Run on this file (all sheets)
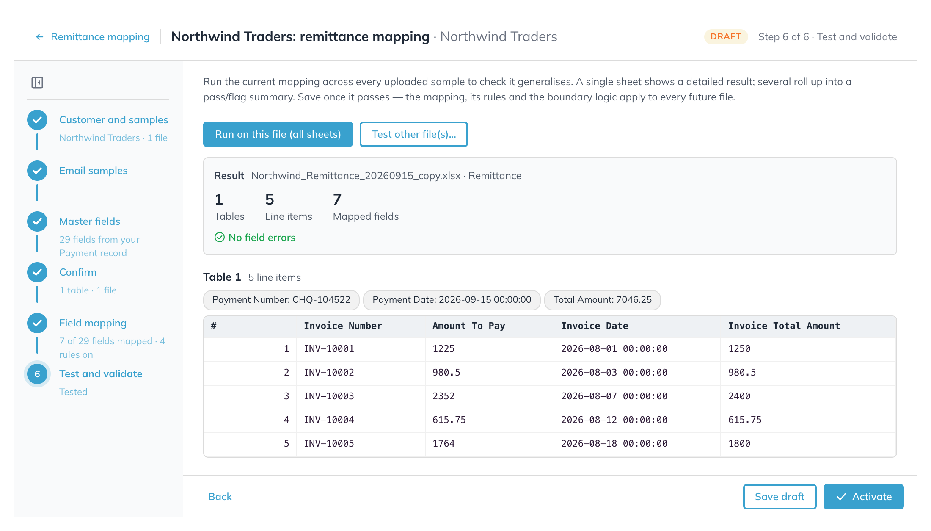 [278, 134]
